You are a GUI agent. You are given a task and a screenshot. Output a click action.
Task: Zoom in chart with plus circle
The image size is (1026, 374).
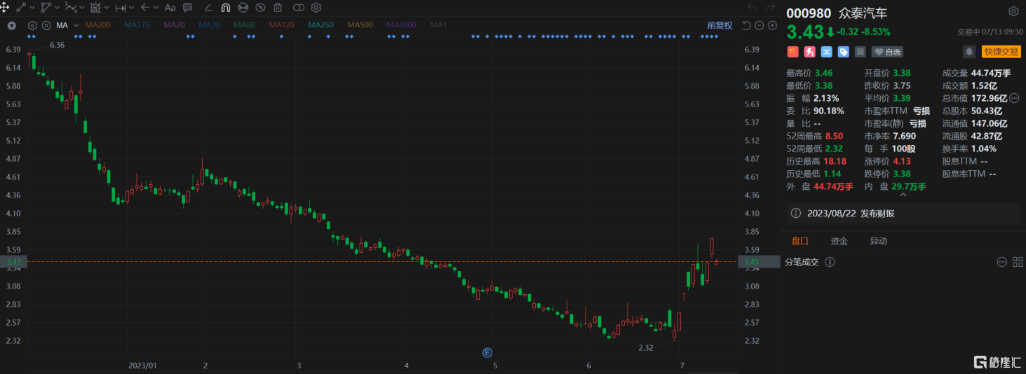[772, 25]
